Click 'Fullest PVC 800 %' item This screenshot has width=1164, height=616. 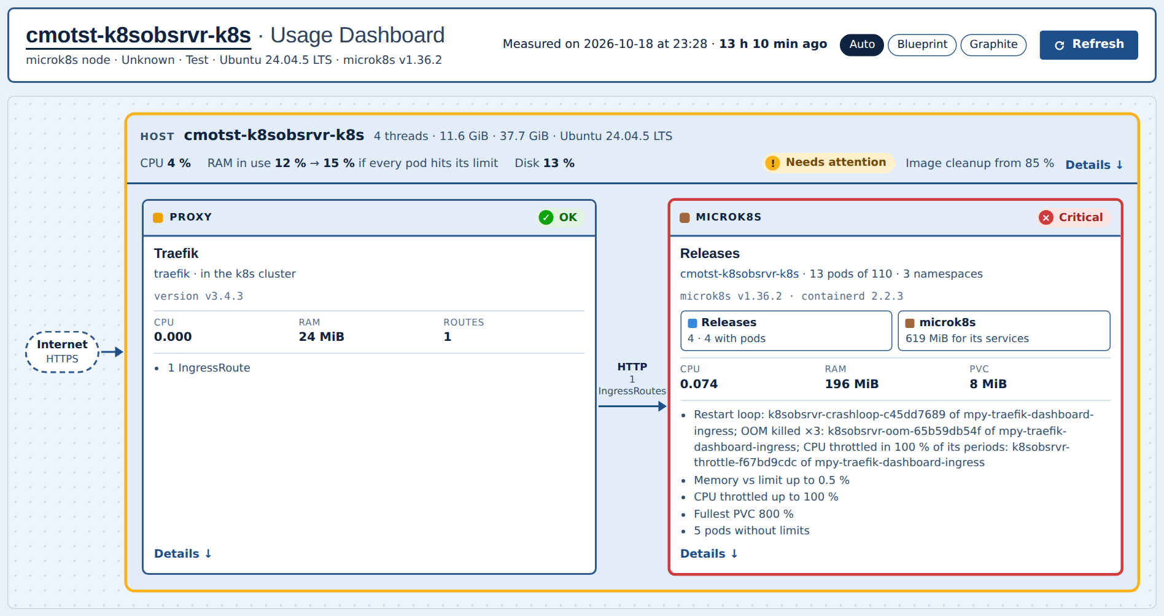pos(743,514)
